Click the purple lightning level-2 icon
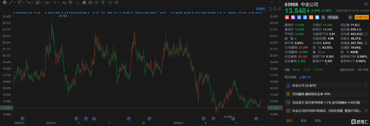This screenshot has width=370, height=126. coord(293,17)
